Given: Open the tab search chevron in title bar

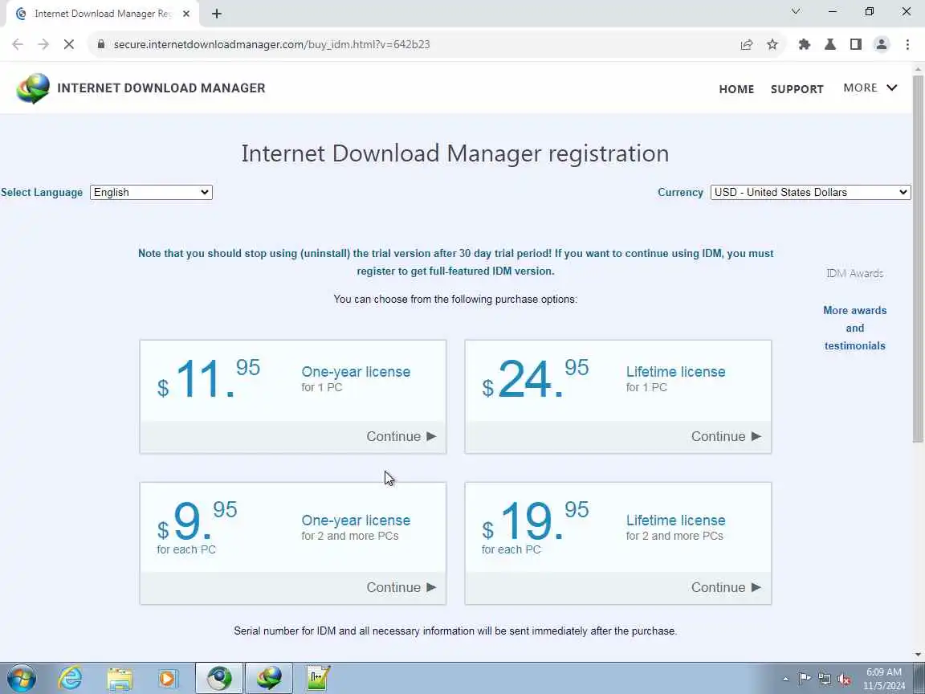Looking at the screenshot, I should [x=796, y=11].
